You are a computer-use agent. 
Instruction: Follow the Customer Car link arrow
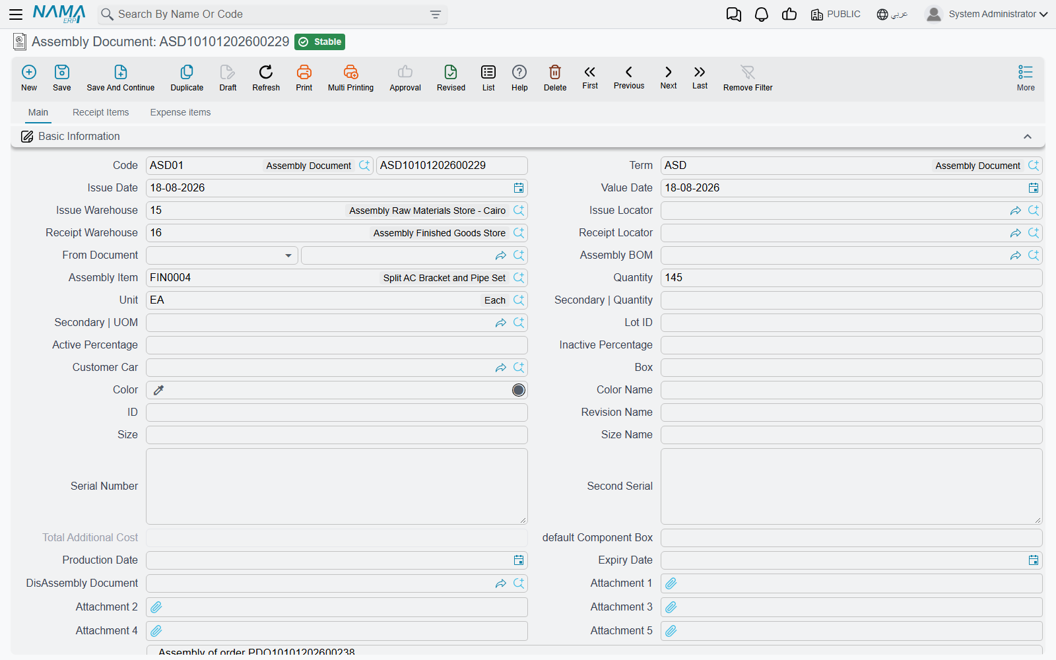501,368
